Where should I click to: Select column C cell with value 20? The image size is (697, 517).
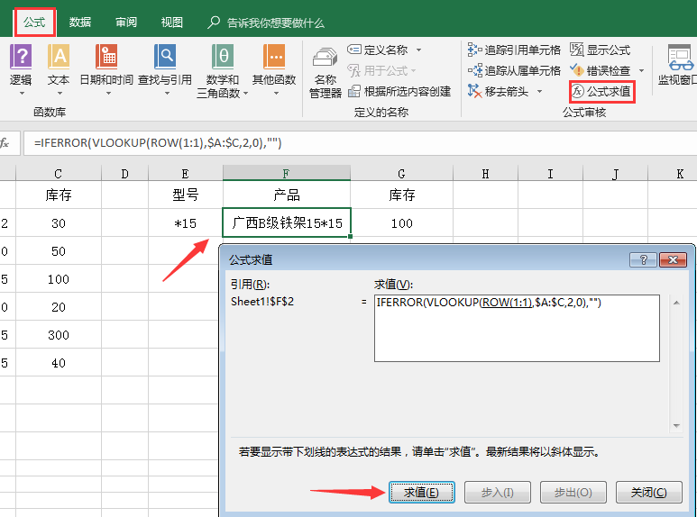pos(59,307)
